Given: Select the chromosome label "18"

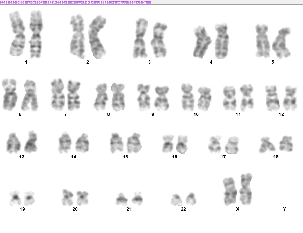Looking at the screenshot, I should click(x=276, y=157).
